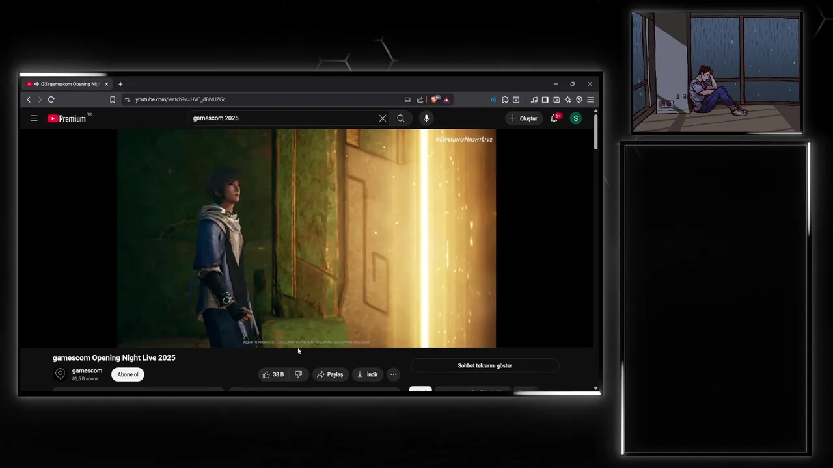The image size is (833, 468).
Task: Open the gamescom channel avatar
Action: click(x=60, y=374)
